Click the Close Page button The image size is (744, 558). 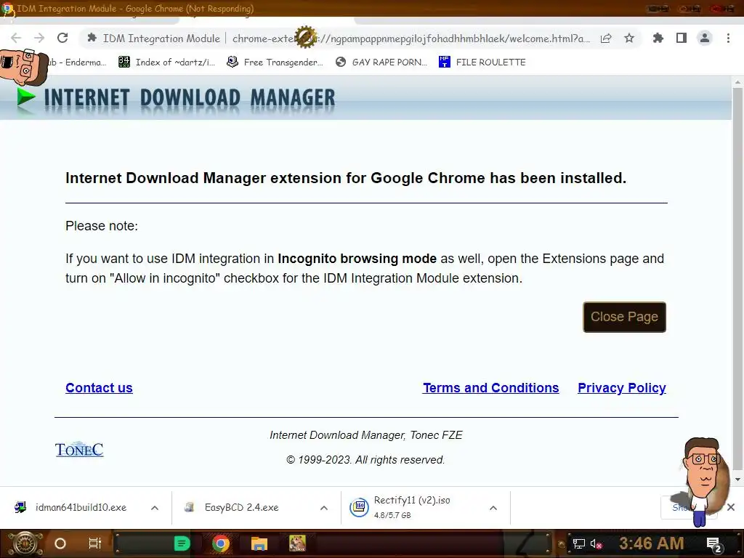click(624, 317)
